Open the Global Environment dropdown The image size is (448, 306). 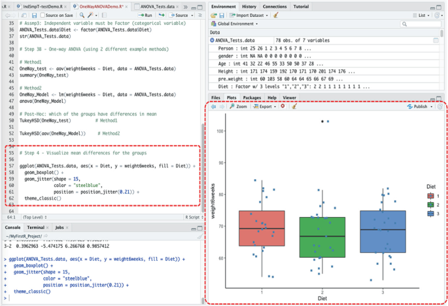pyautogui.click(x=235, y=24)
